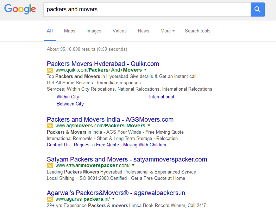
Task: Click the Top Packers and Movers in Hyderabad line
Action: point(122,76)
